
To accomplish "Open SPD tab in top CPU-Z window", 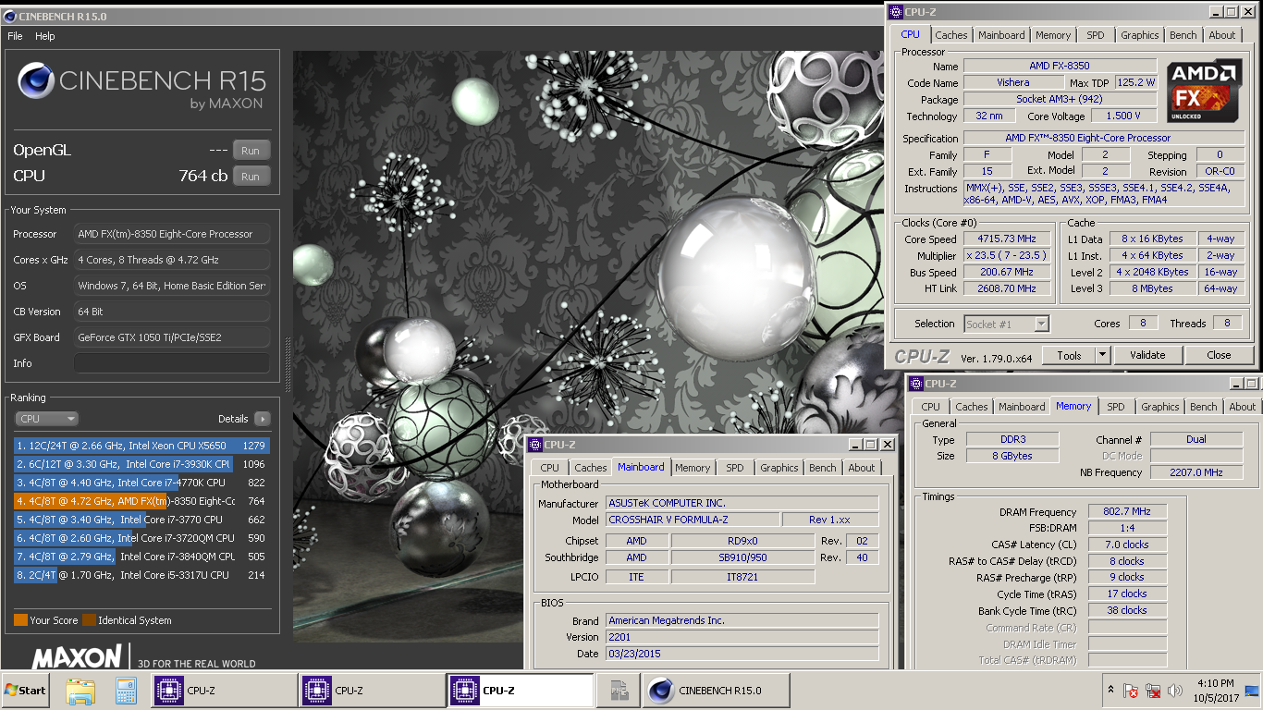I will (x=1095, y=35).
